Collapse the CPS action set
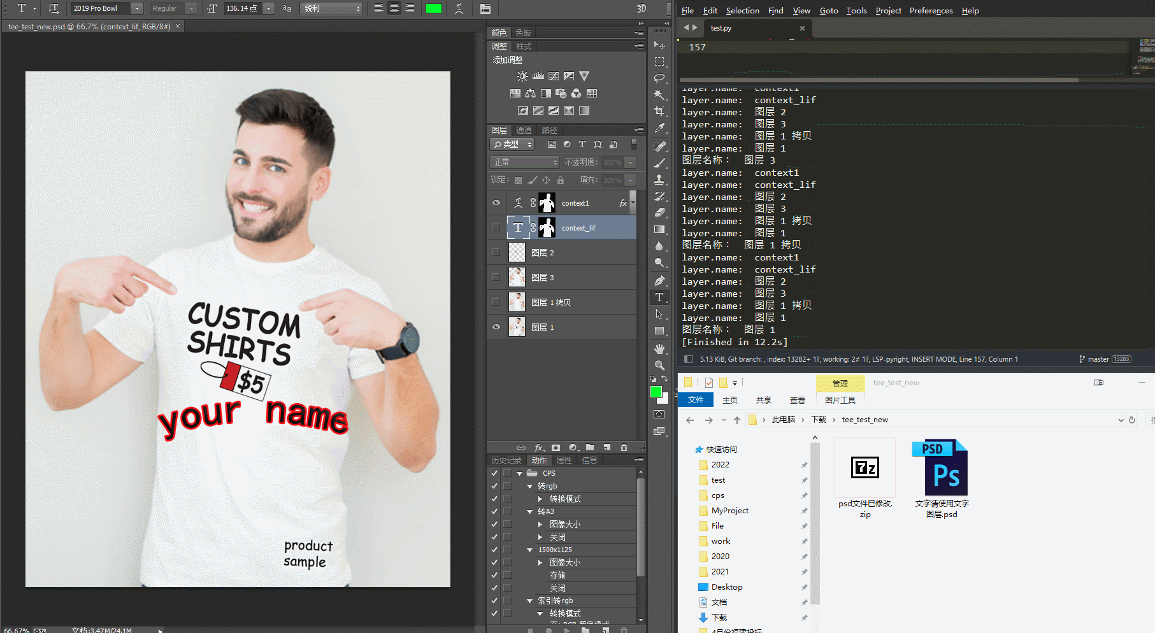Image resolution: width=1155 pixels, height=633 pixels. [x=520, y=473]
